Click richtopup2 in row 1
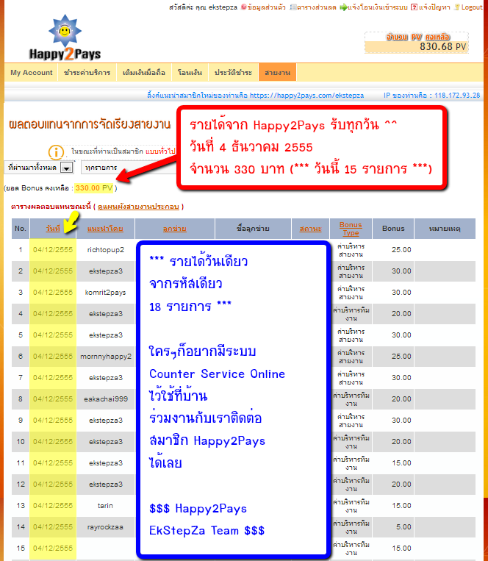488x561 pixels. (x=106, y=250)
